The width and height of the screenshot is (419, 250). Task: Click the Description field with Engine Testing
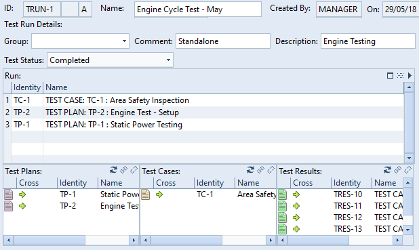(368, 41)
